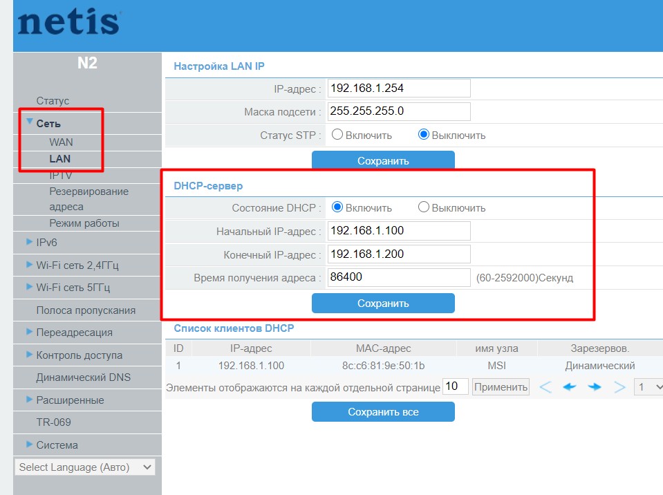This screenshot has width=663, height=495.
Task: Open the Select Language dropdown
Action: 84,467
